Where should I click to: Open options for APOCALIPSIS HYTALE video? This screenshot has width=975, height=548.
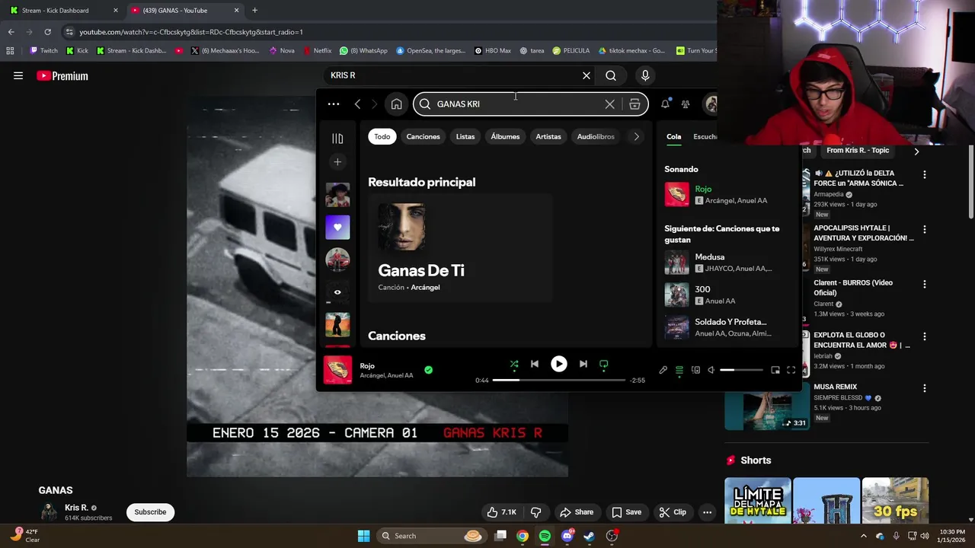pos(925,229)
